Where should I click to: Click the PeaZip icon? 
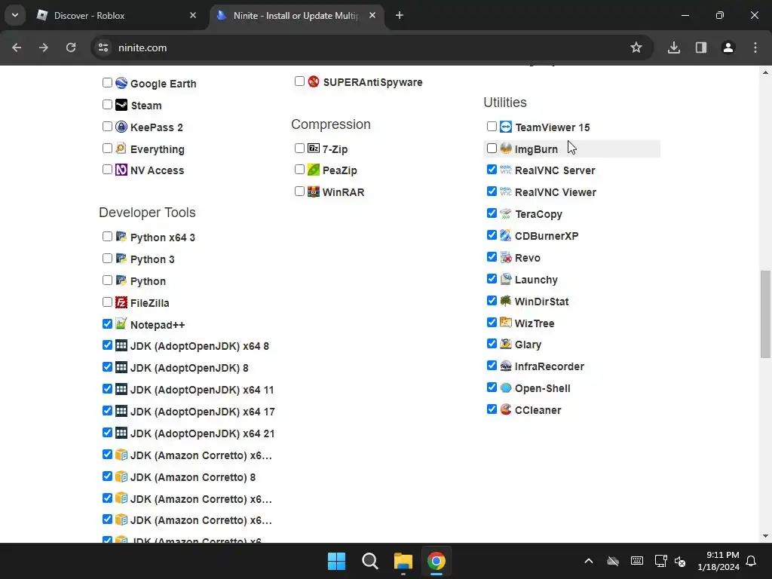coord(314,170)
